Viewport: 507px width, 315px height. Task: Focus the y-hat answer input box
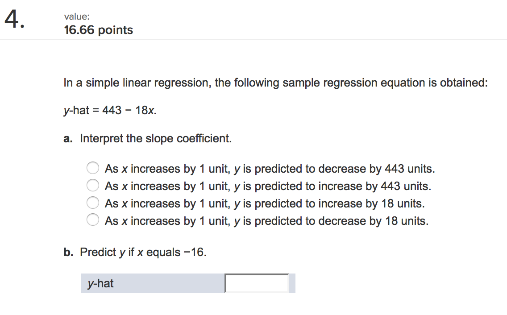coord(257,283)
